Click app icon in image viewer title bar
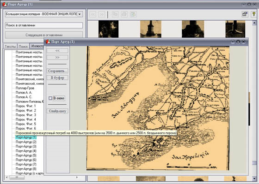 point(48,42)
